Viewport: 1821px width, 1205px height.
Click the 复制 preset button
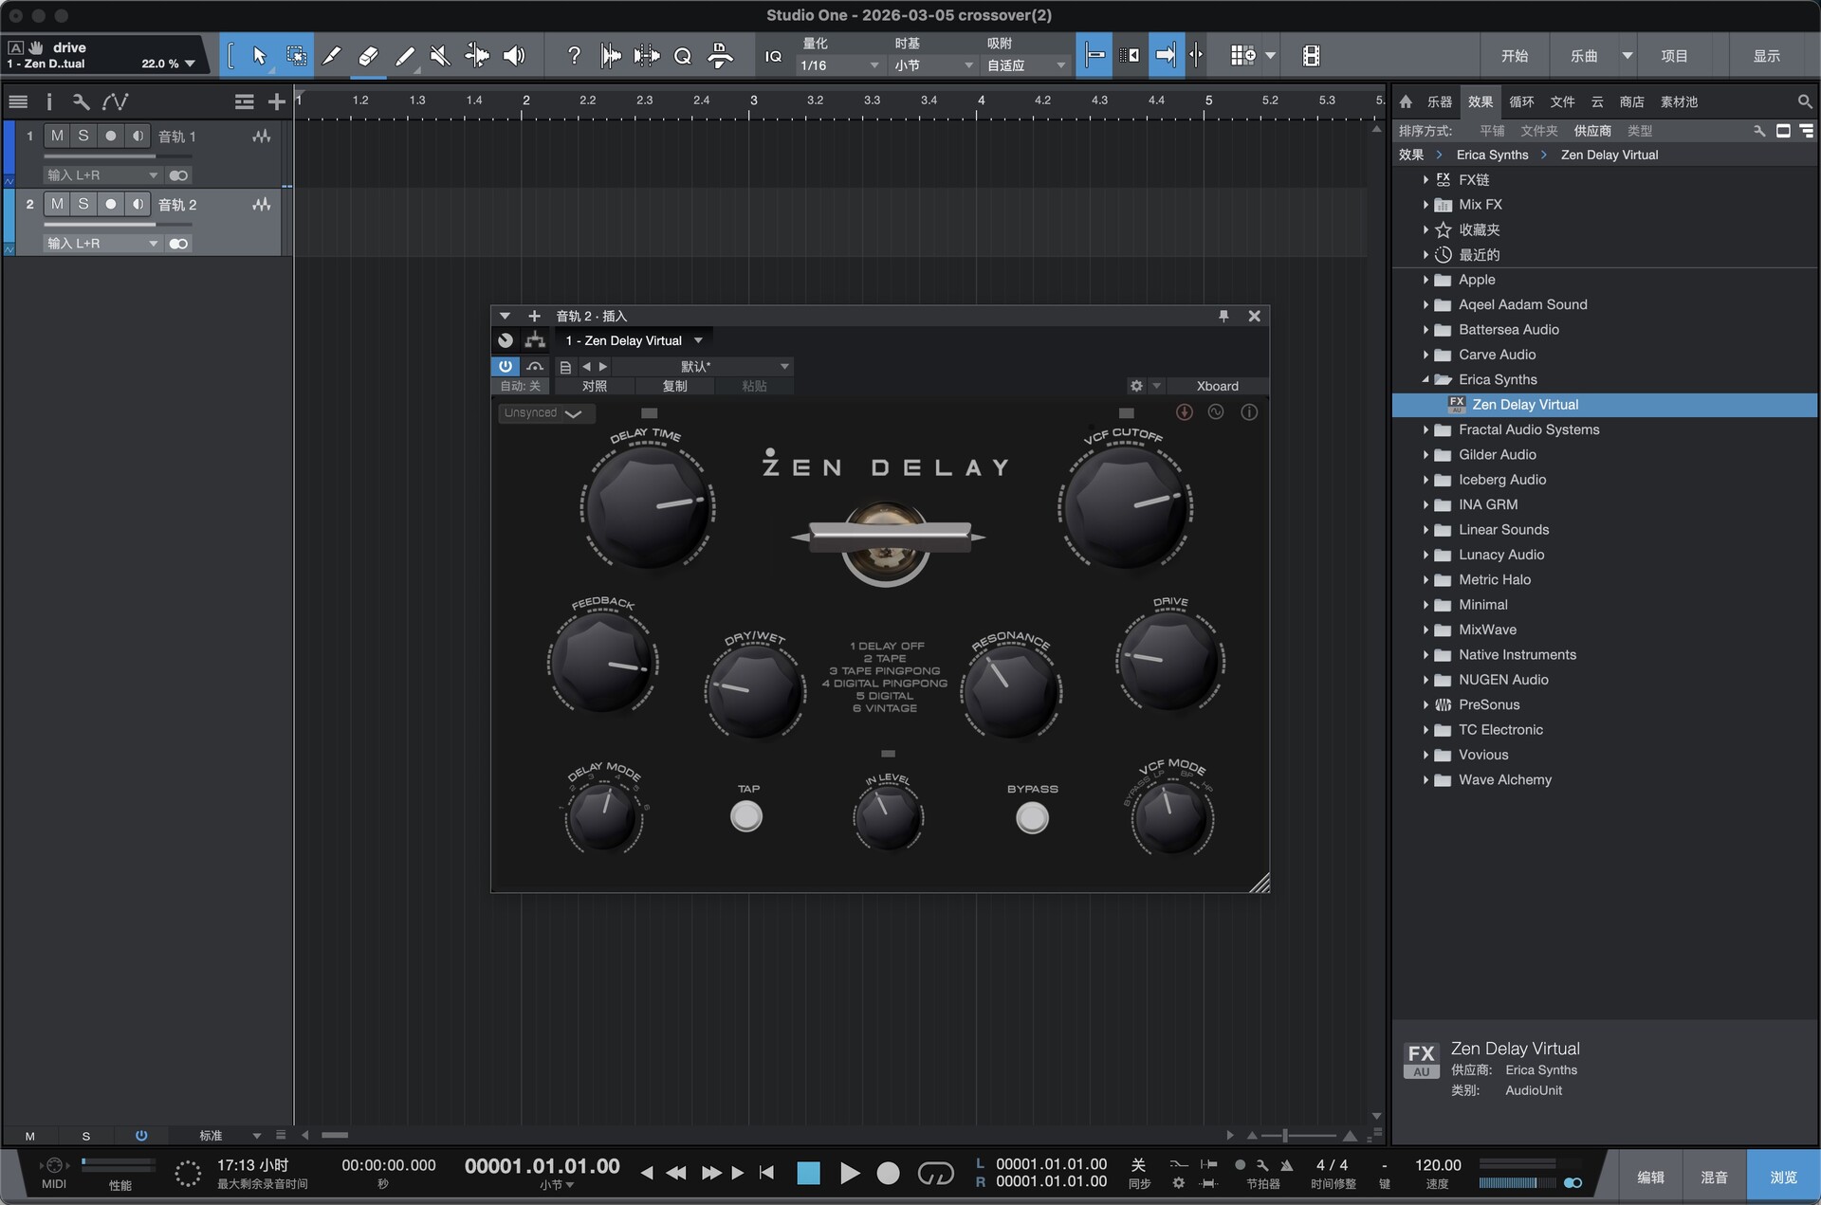click(676, 386)
